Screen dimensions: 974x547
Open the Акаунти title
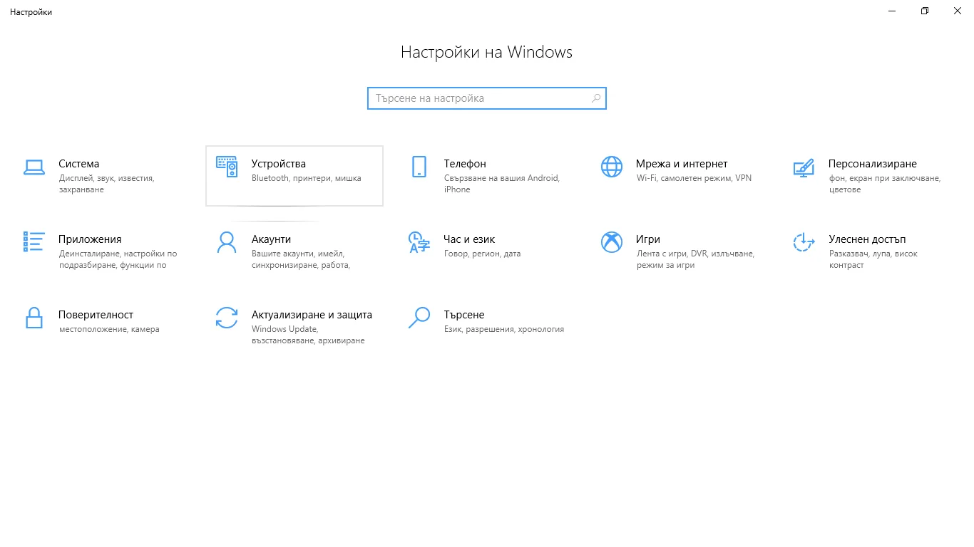(x=271, y=239)
